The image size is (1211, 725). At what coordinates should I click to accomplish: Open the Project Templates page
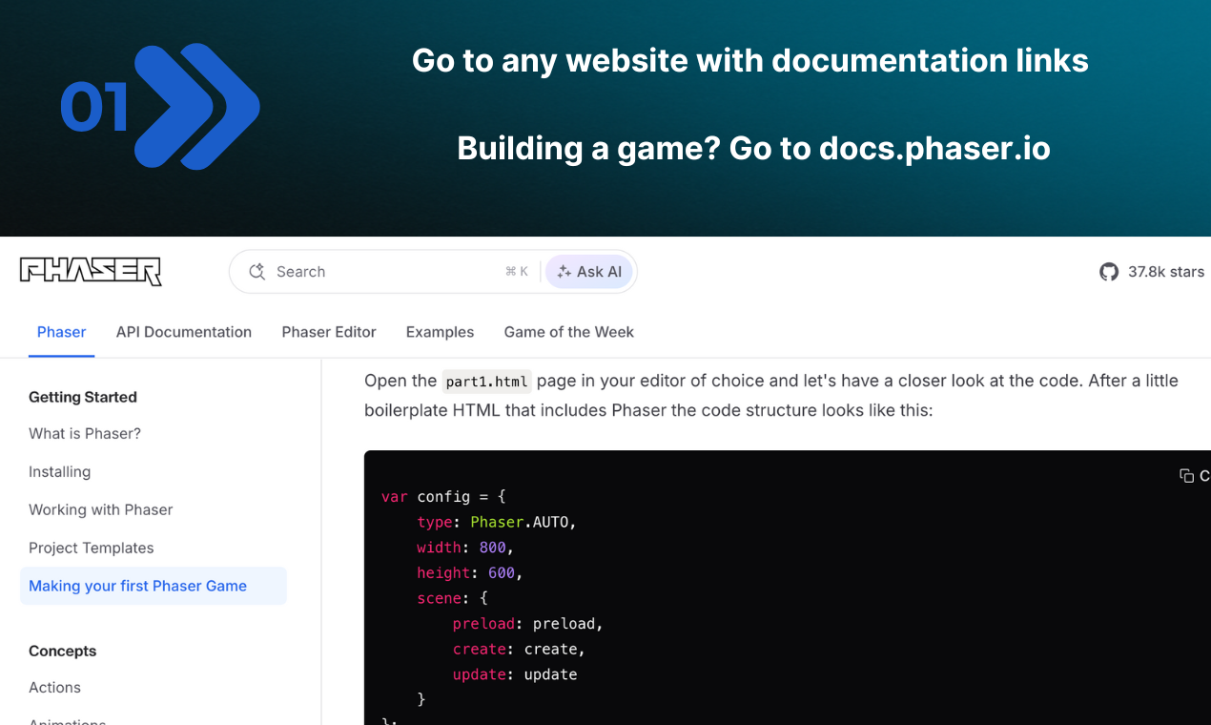[92, 548]
